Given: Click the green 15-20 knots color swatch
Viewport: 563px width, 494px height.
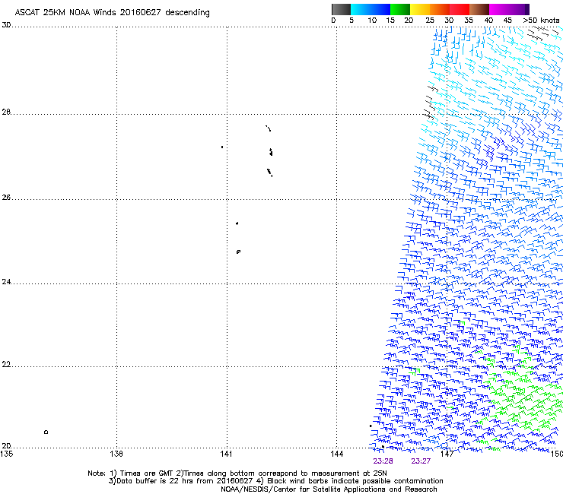Looking at the screenshot, I should (x=400, y=9).
